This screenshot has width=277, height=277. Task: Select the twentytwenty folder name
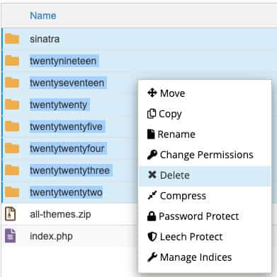pyautogui.click(x=58, y=105)
